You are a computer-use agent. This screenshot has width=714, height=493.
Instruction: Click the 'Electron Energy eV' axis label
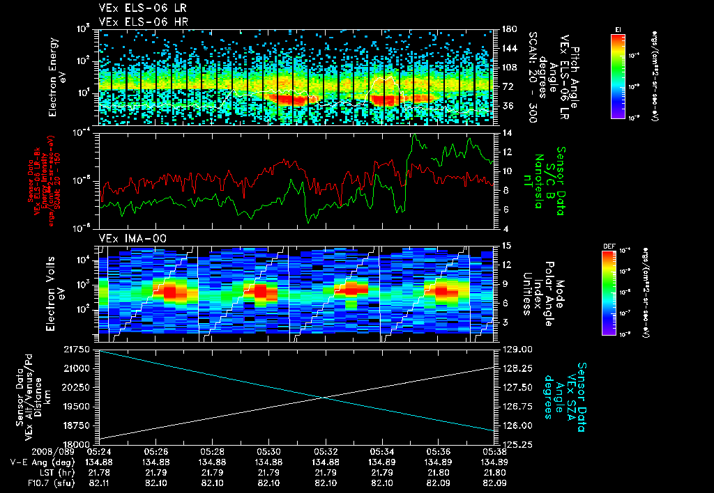tap(57, 77)
